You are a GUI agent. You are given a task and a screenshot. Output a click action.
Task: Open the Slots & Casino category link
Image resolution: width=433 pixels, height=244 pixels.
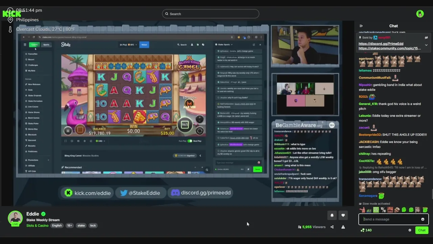click(x=37, y=225)
